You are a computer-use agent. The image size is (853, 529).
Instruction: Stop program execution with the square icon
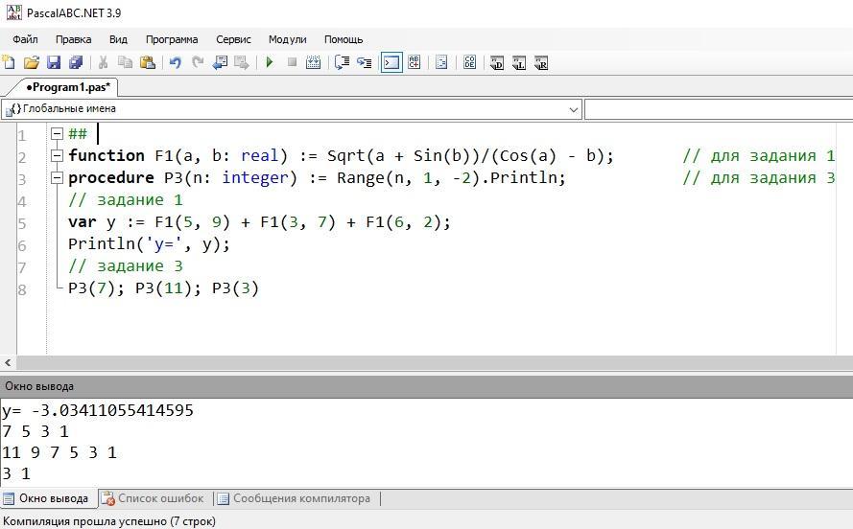[x=292, y=62]
